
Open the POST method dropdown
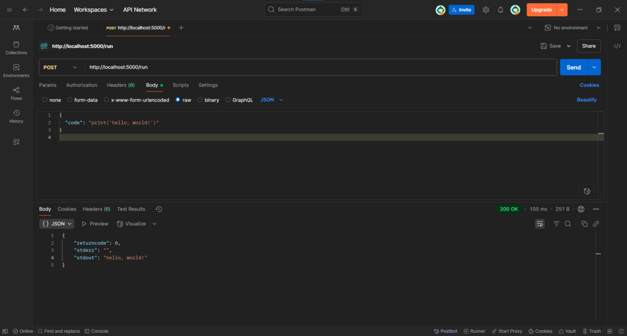click(60, 67)
